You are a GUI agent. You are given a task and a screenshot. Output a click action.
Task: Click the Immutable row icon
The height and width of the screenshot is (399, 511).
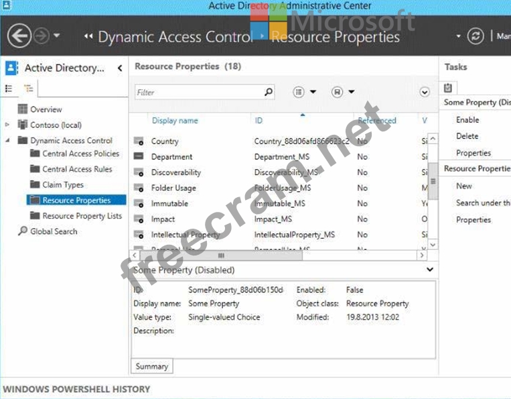pyautogui.click(x=139, y=204)
